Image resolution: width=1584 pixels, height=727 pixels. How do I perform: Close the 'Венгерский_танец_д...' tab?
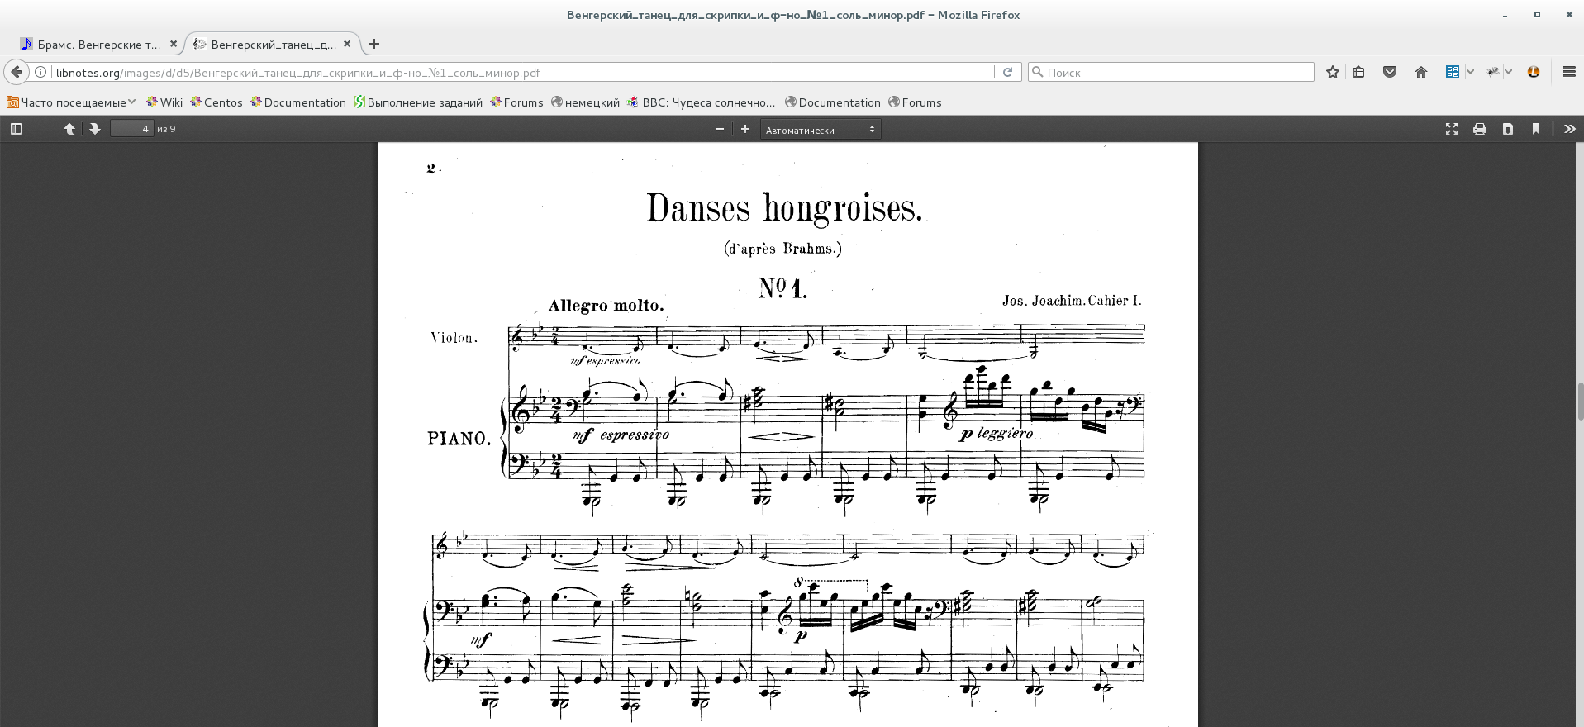coord(347,44)
